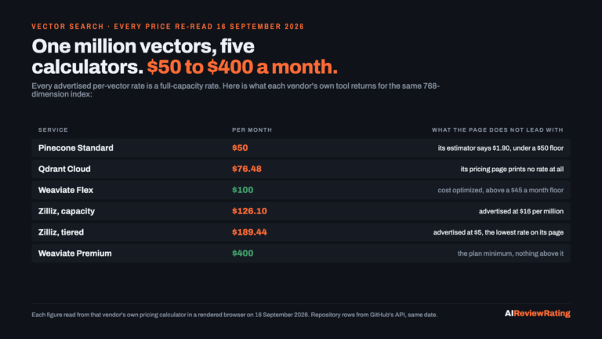This screenshot has height=339, width=602.
Task: Click the 'What the page does not lead with' header
Action: pos(498,130)
